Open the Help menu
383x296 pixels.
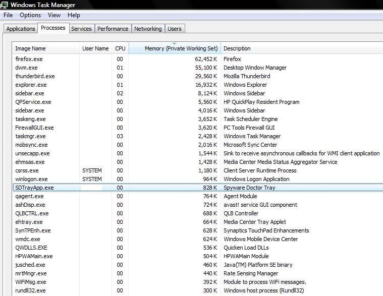(74, 15)
